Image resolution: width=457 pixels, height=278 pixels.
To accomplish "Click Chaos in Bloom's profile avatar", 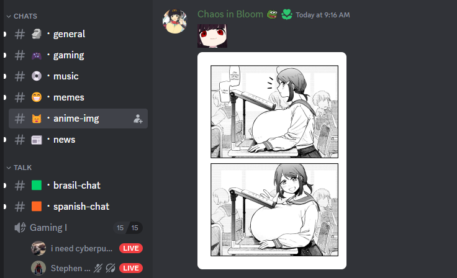I will point(174,21).
